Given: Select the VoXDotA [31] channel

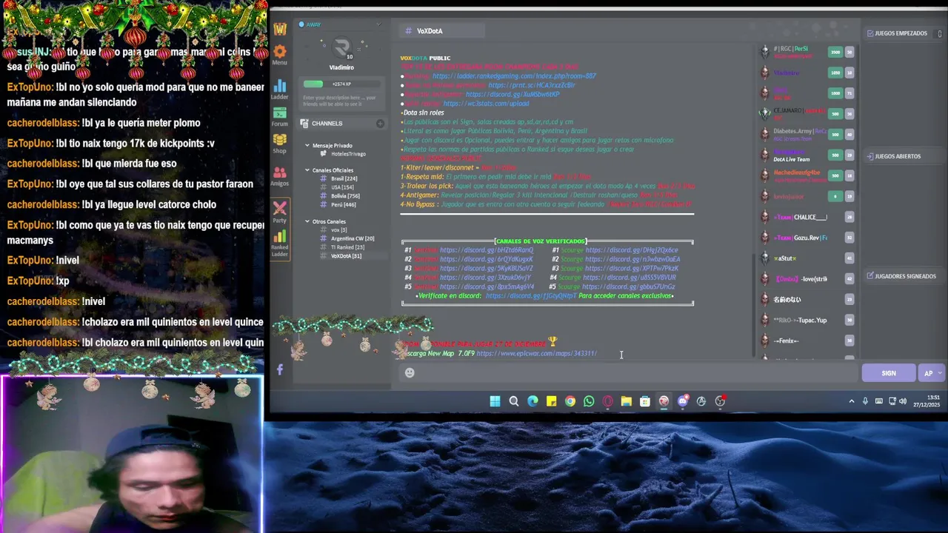Looking at the screenshot, I should [x=345, y=256].
